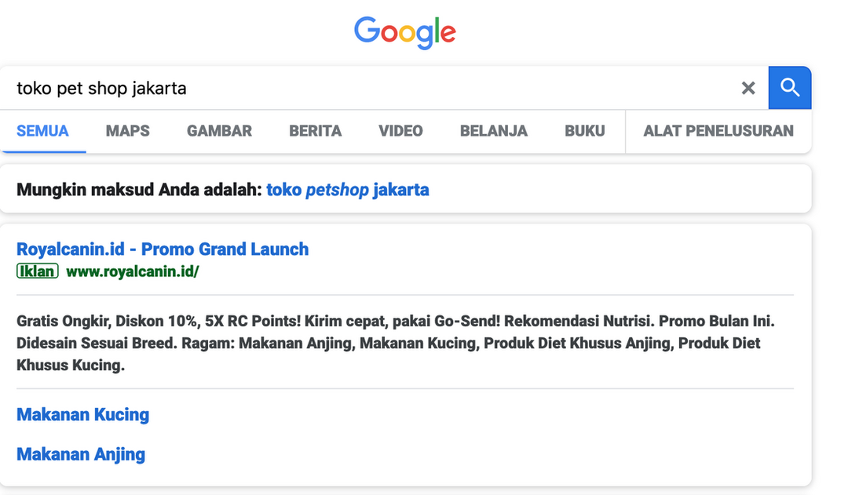Click the Google logo

pyautogui.click(x=404, y=32)
